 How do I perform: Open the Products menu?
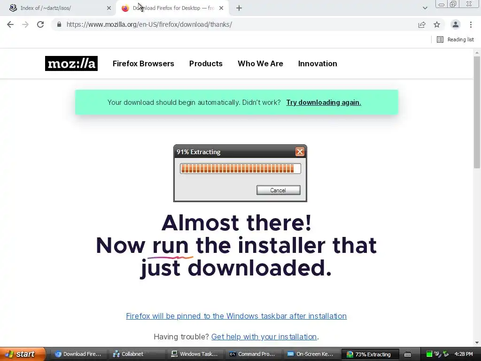[206, 63]
